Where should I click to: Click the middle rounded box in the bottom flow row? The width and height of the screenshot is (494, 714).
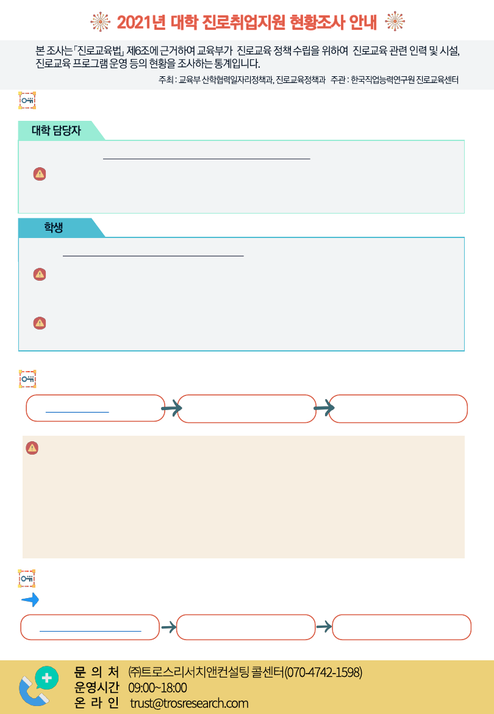246,627
